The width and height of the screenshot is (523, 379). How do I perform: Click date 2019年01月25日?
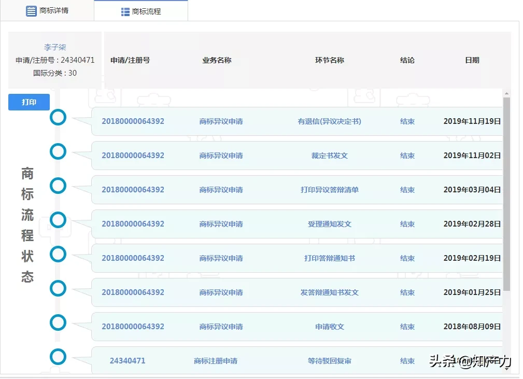472,292
